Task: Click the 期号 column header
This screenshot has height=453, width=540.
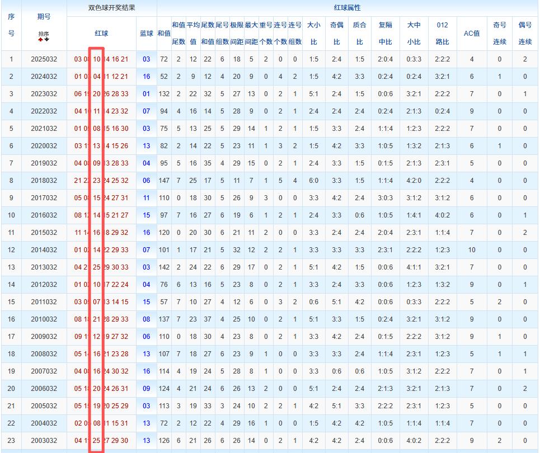Action: click(x=44, y=17)
